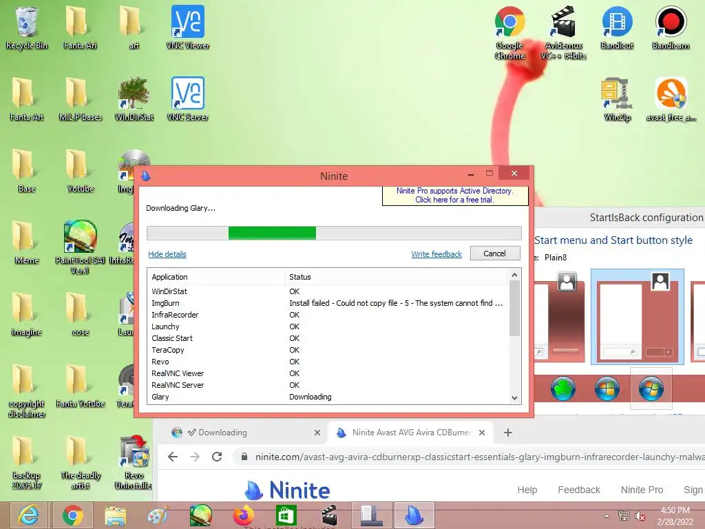This screenshot has height=529, width=705.
Task: Open the Recycle Bin desktop icon
Action: pos(27,28)
